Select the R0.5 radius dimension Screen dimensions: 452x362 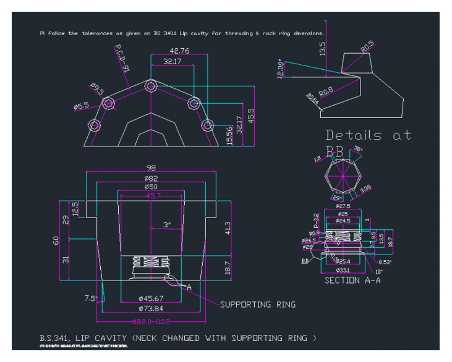367,46
